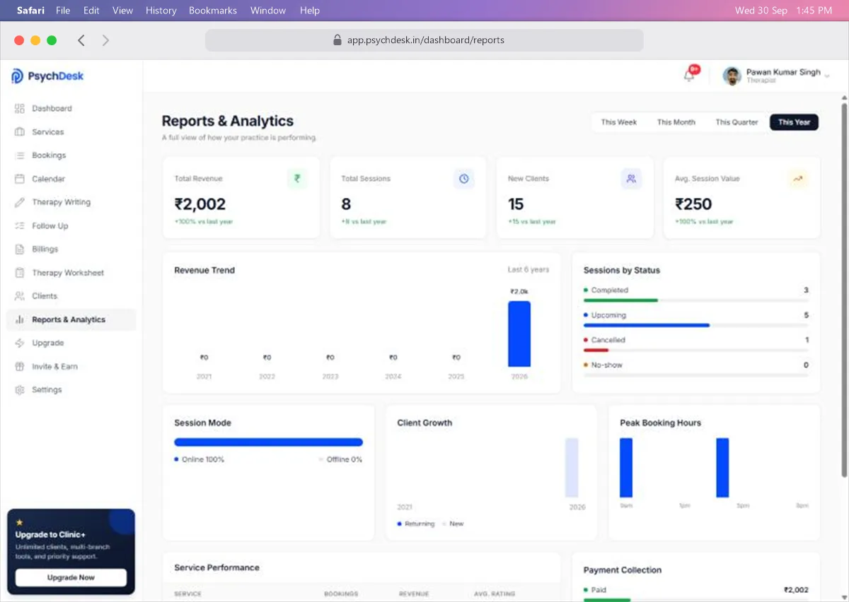Screen dimensions: 849x602
Task: Click the page vertical scrollbar
Action: click(843, 290)
